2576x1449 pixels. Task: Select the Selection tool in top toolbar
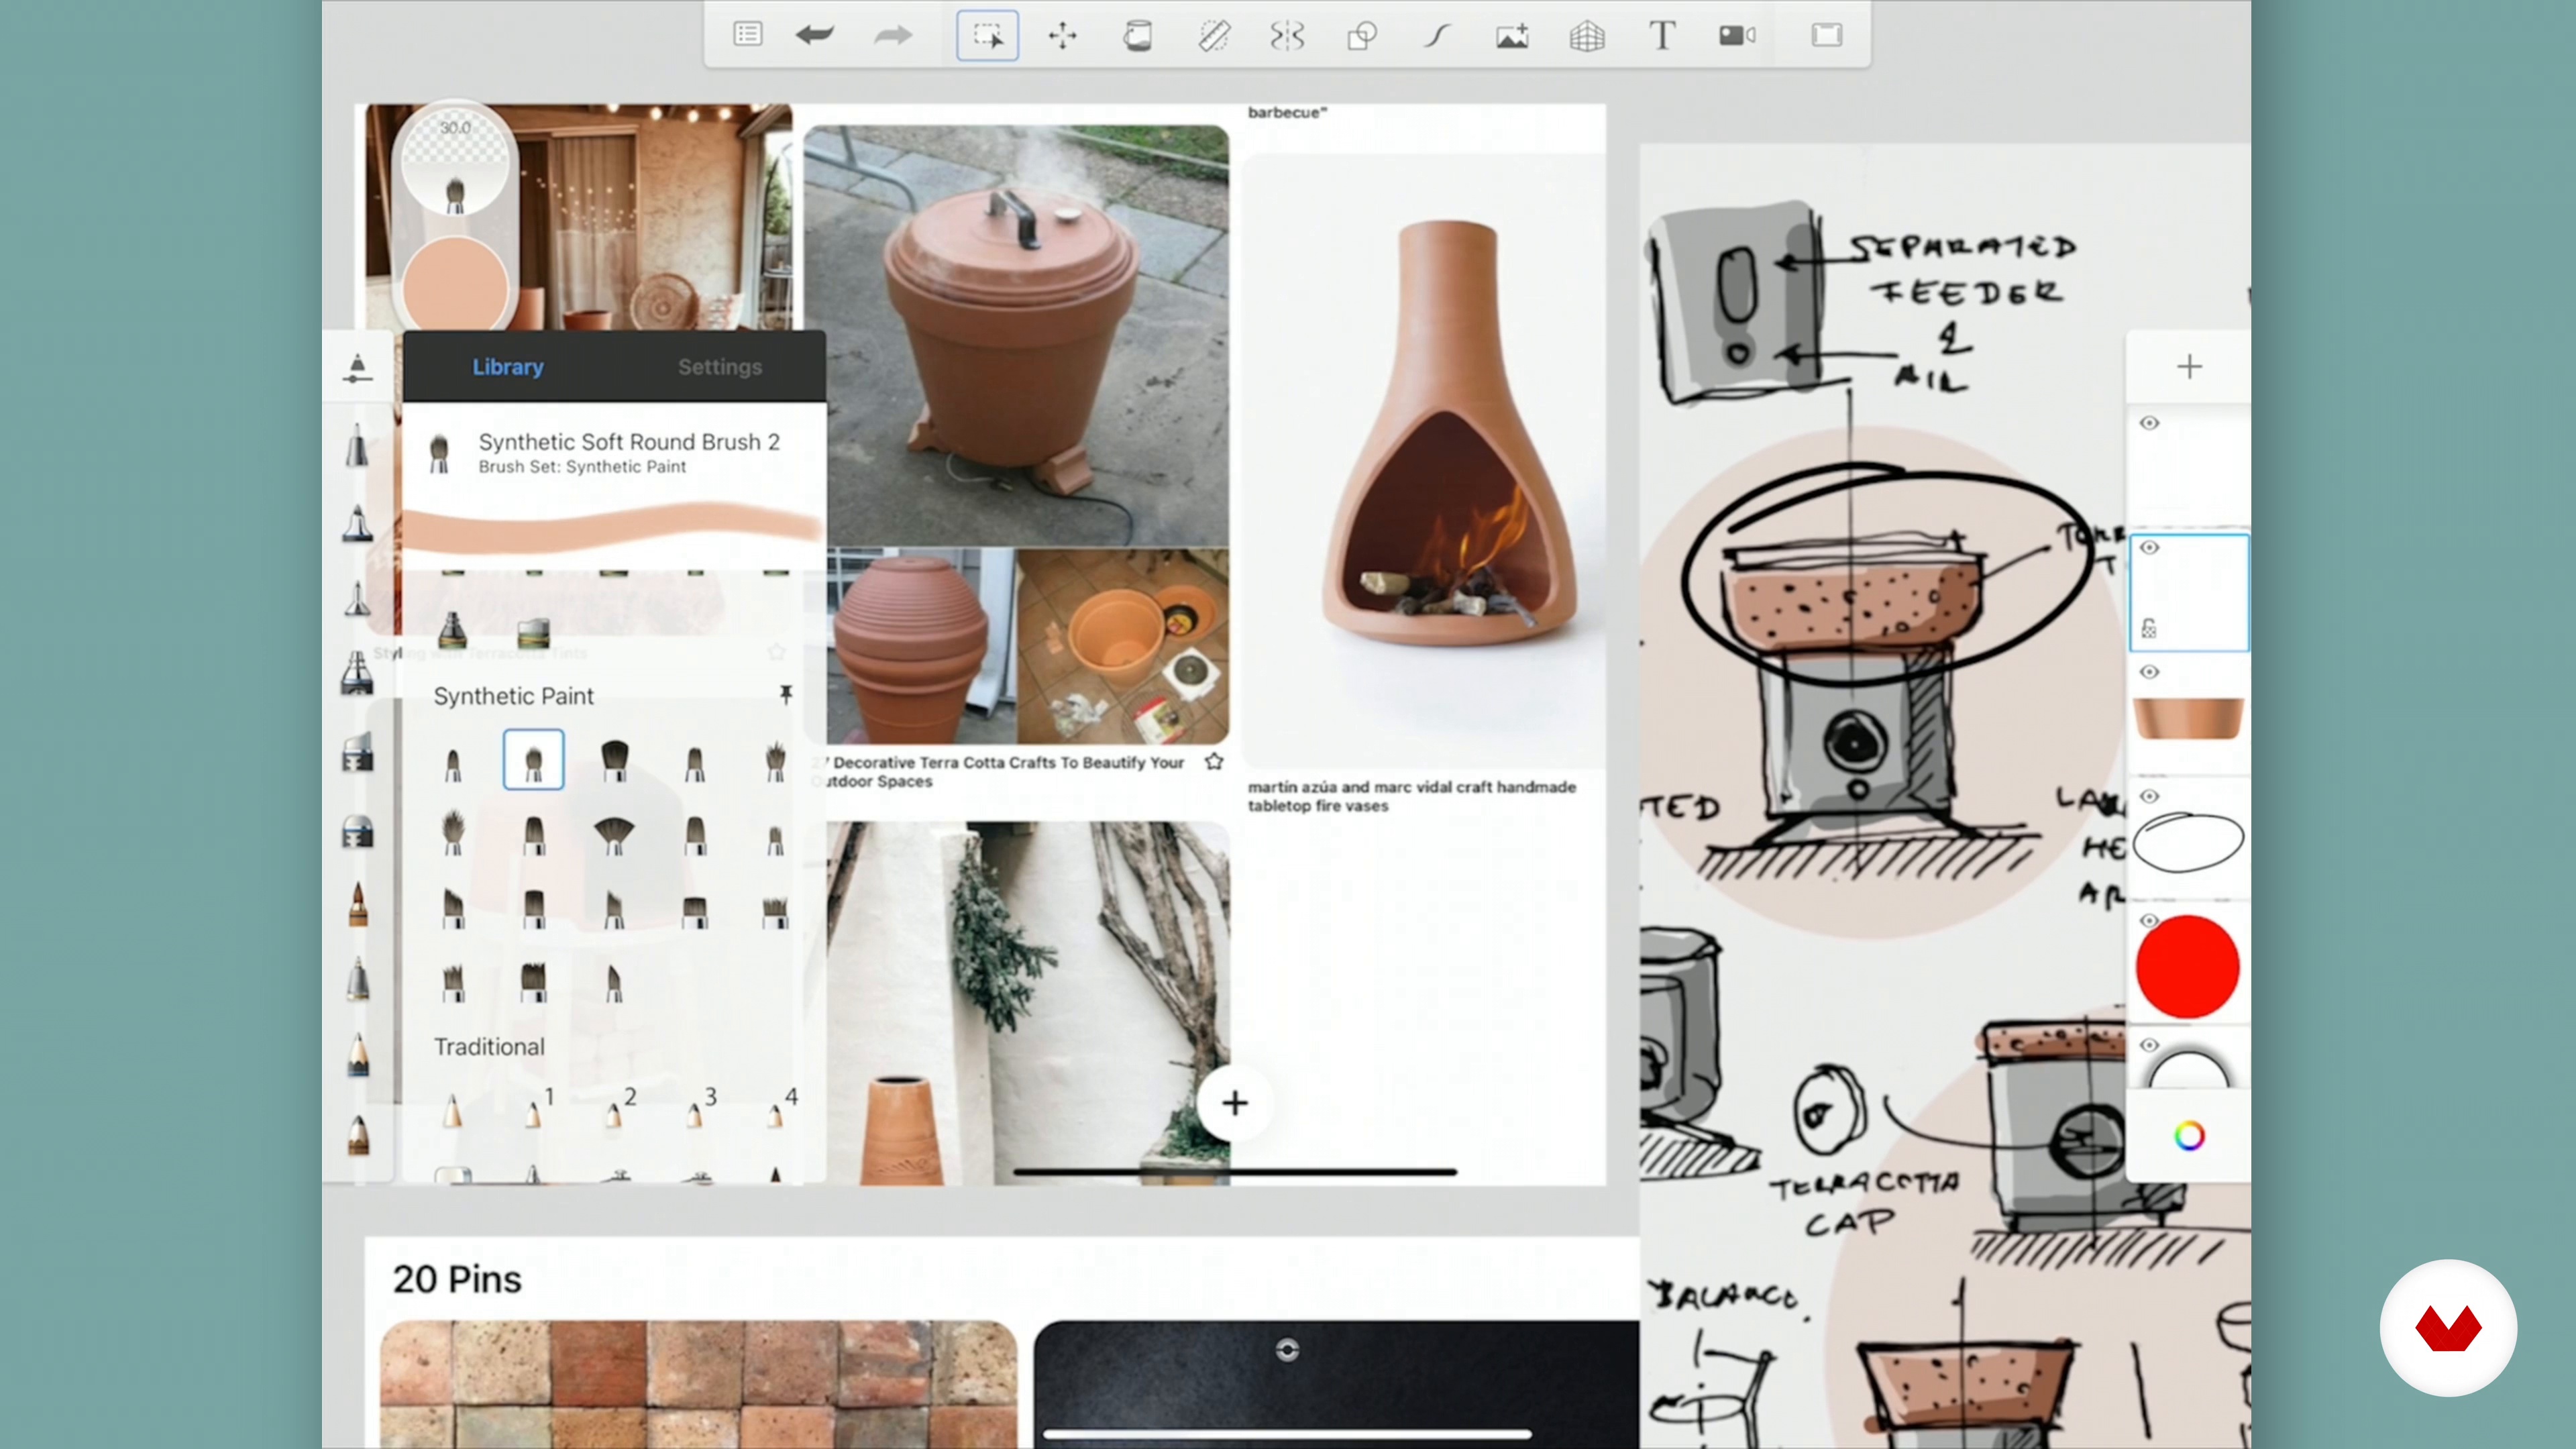[x=987, y=36]
